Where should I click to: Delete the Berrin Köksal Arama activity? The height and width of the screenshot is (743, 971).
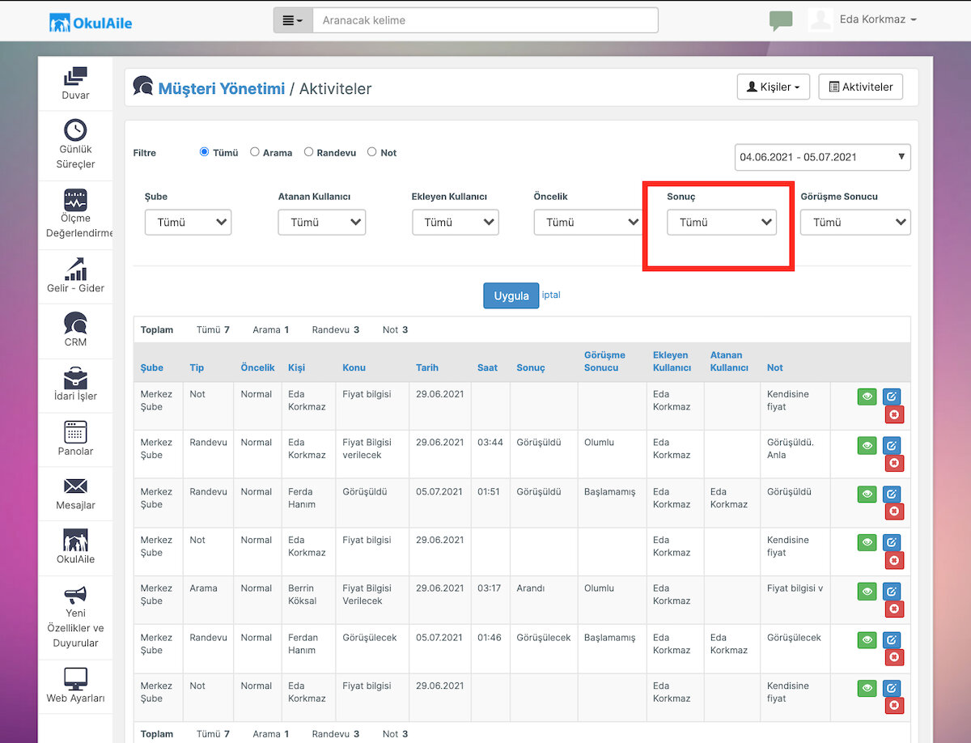894,609
